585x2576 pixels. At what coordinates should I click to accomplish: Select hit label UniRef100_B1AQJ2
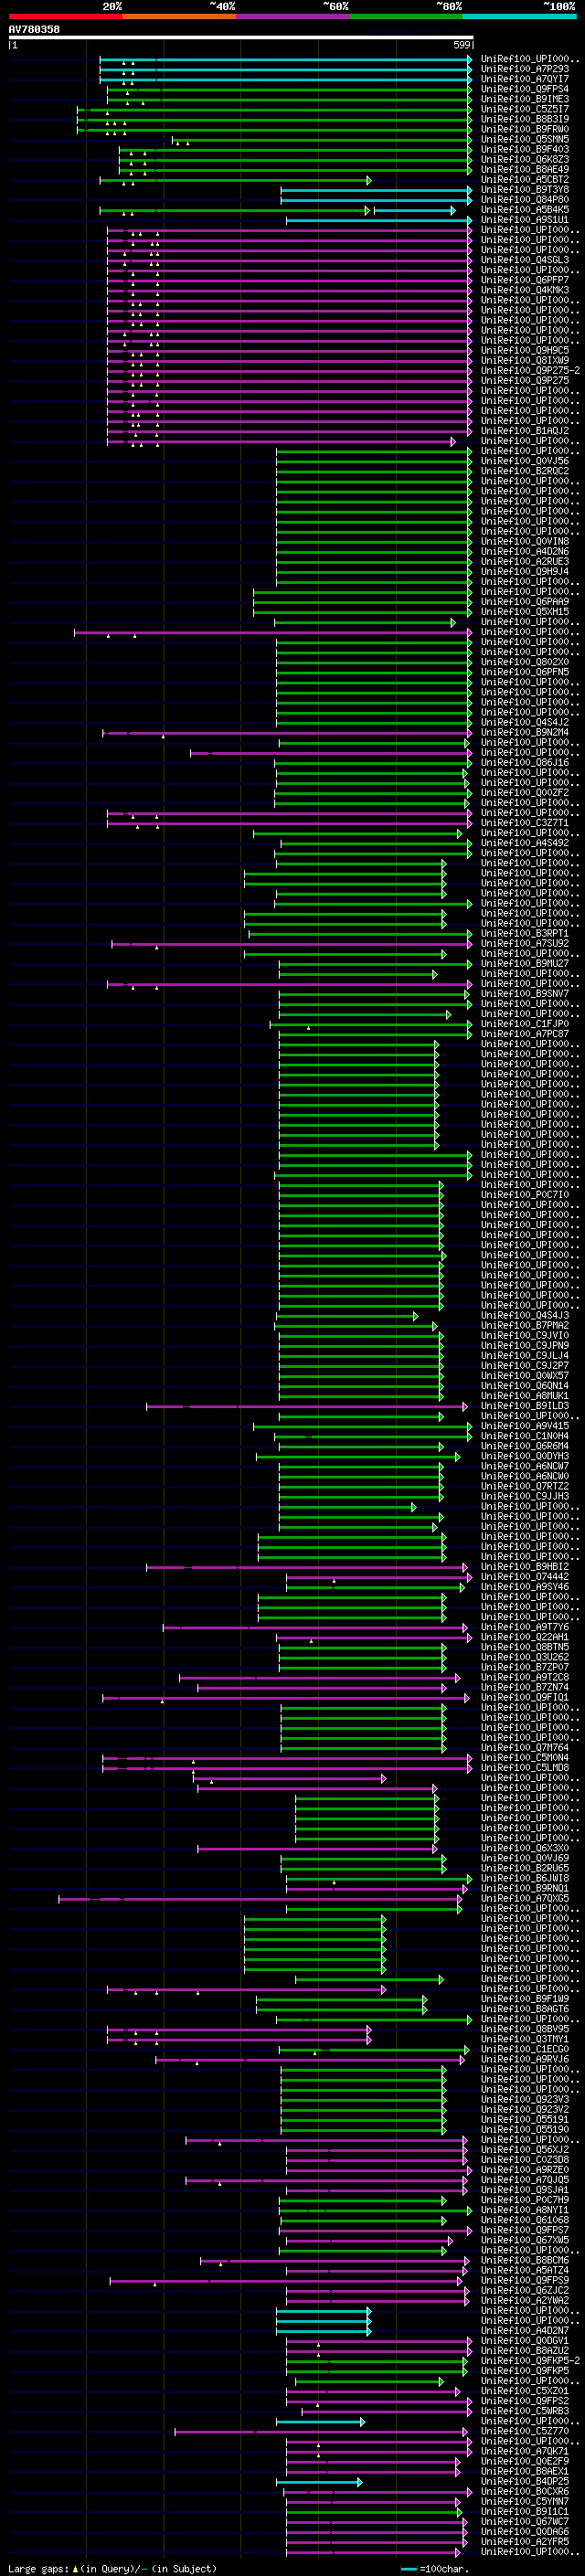click(525, 431)
